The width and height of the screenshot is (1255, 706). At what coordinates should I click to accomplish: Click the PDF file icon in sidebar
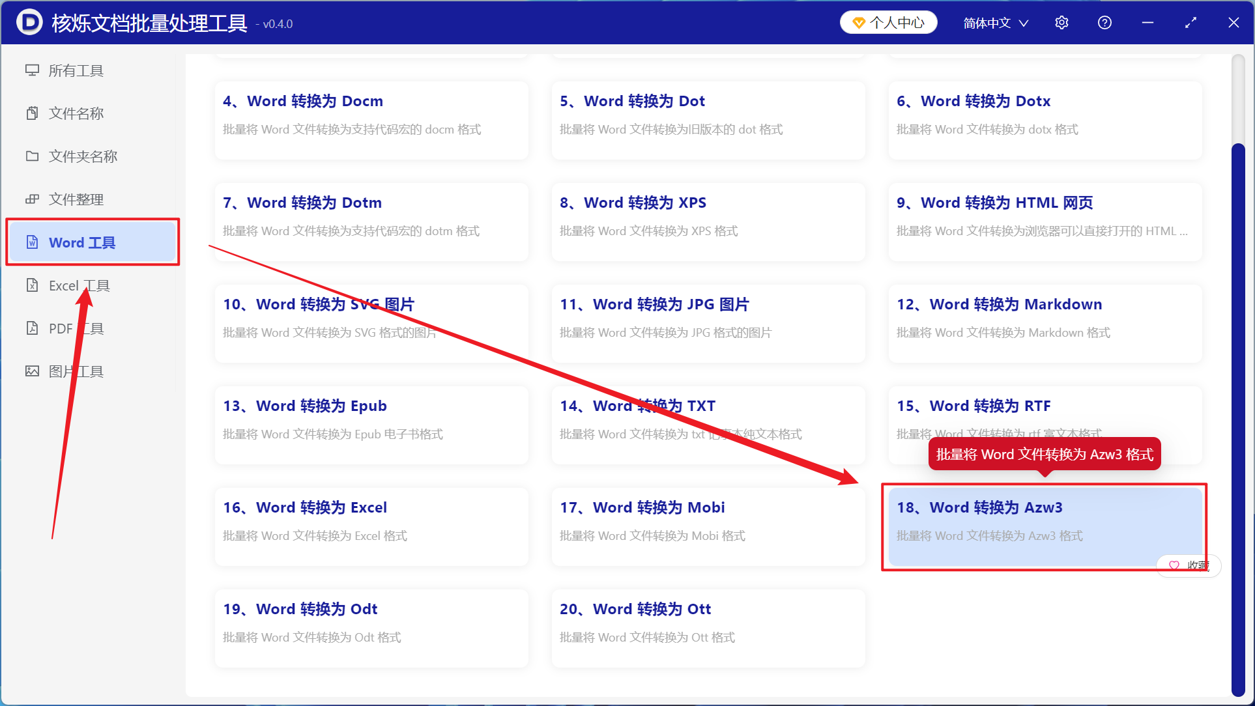pos(32,328)
